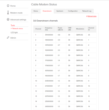Click frequency 139000000 cell

tap(49, 40)
